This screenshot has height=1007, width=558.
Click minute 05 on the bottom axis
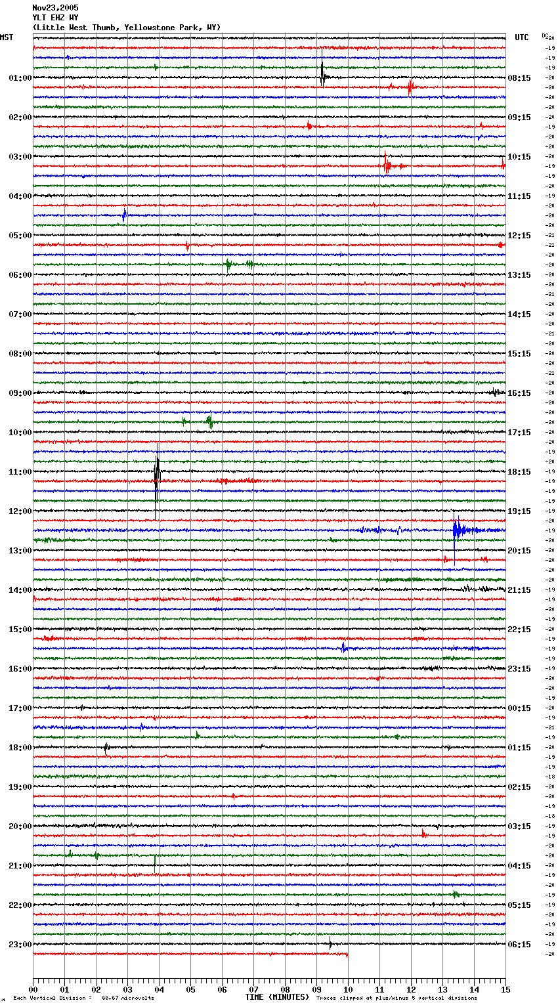190,989
